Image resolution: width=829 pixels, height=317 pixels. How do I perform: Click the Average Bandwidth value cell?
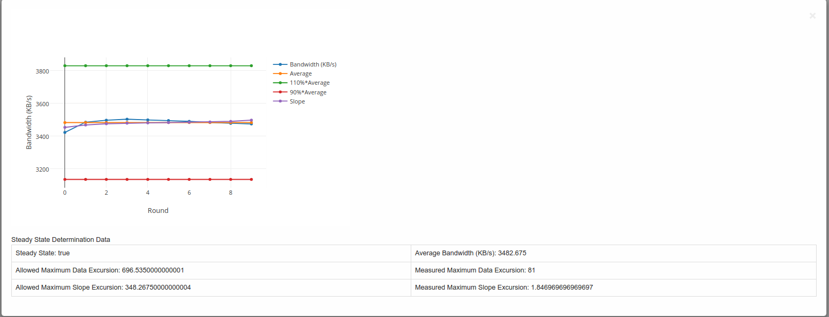click(613, 253)
